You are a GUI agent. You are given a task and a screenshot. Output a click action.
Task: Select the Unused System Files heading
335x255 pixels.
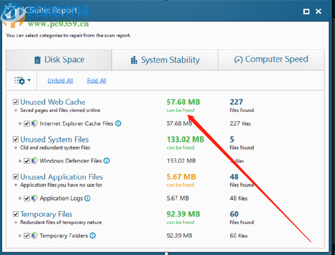pyautogui.click(x=55, y=140)
